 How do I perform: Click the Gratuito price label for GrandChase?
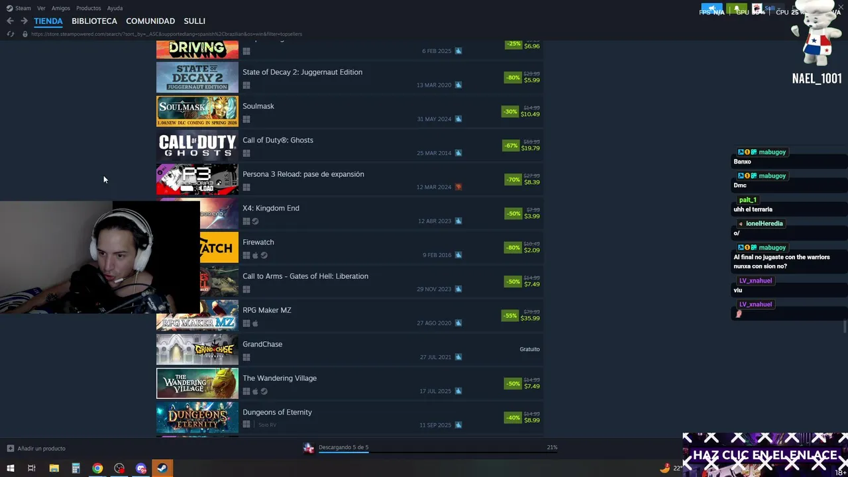click(529, 349)
